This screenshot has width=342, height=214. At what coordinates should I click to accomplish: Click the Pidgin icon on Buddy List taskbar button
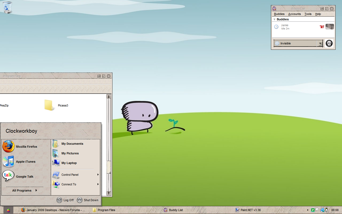pos(166,210)
